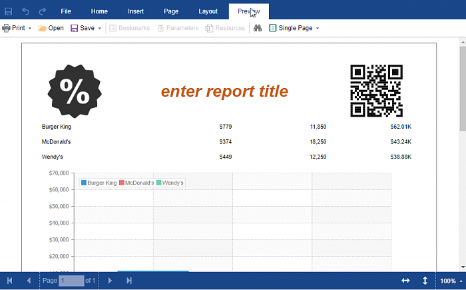466x290 pixels.
Task: Click the 18,250 value cell
Action: tap(318, 142)
